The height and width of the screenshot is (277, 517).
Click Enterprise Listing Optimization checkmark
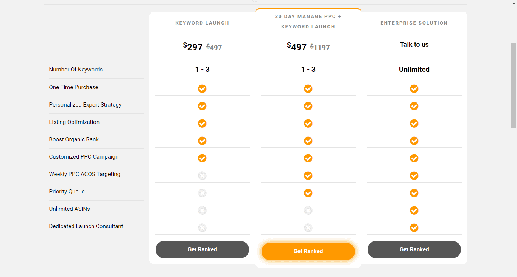tap(414, 124)
